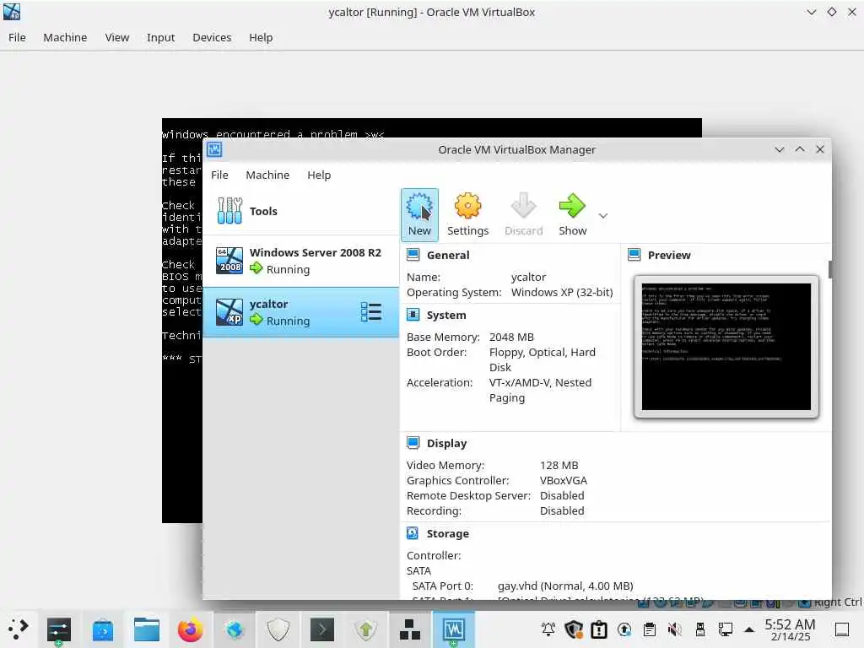Open System Settings from the taskbar

(x=58, y=629)
